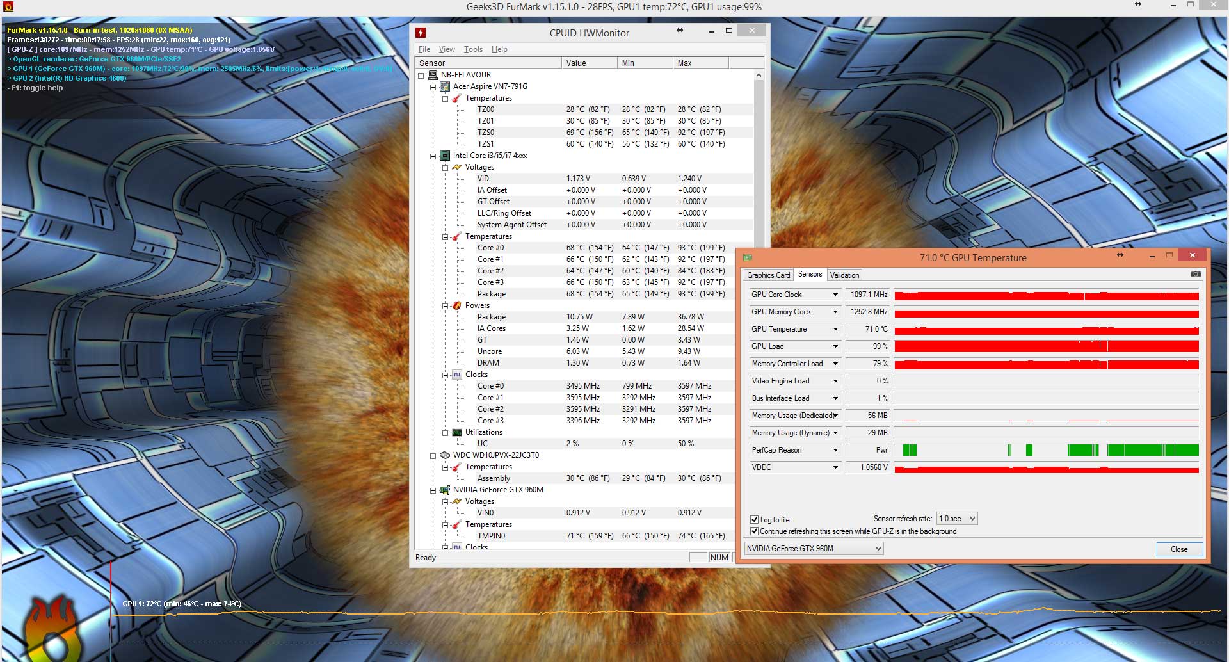Open the VDDC sensor dropdown
This screenshot has width=1229, height=662.
835,467
